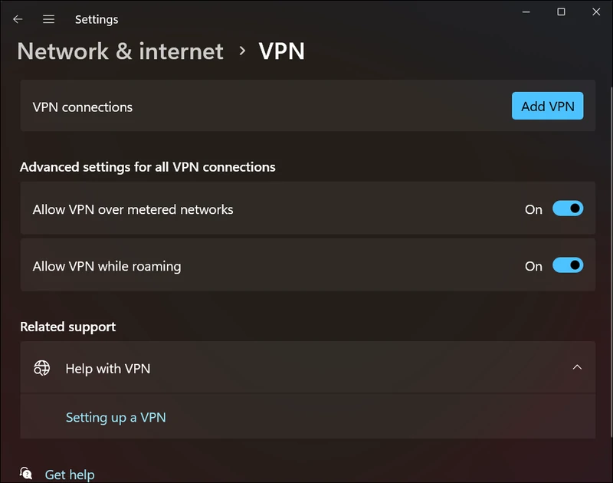This screenshot has width=613, height=483.
Task: Open the Setting up a VPN link
Action: pyautogui.click(x=116, y=417)
